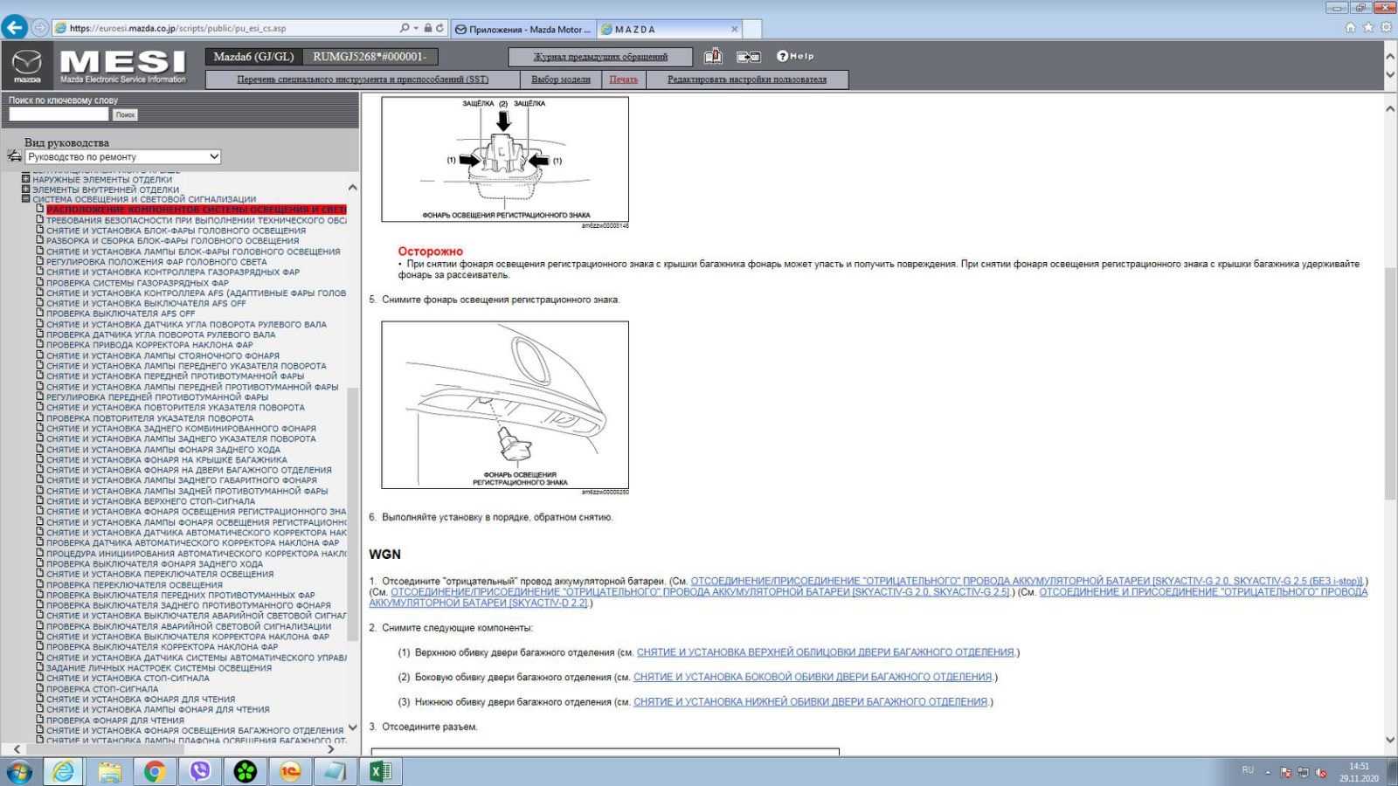Click the tree horizontal scroll right arrow
The height and width of the screenshot is (786, 1398).
click(x=330, y=748)
